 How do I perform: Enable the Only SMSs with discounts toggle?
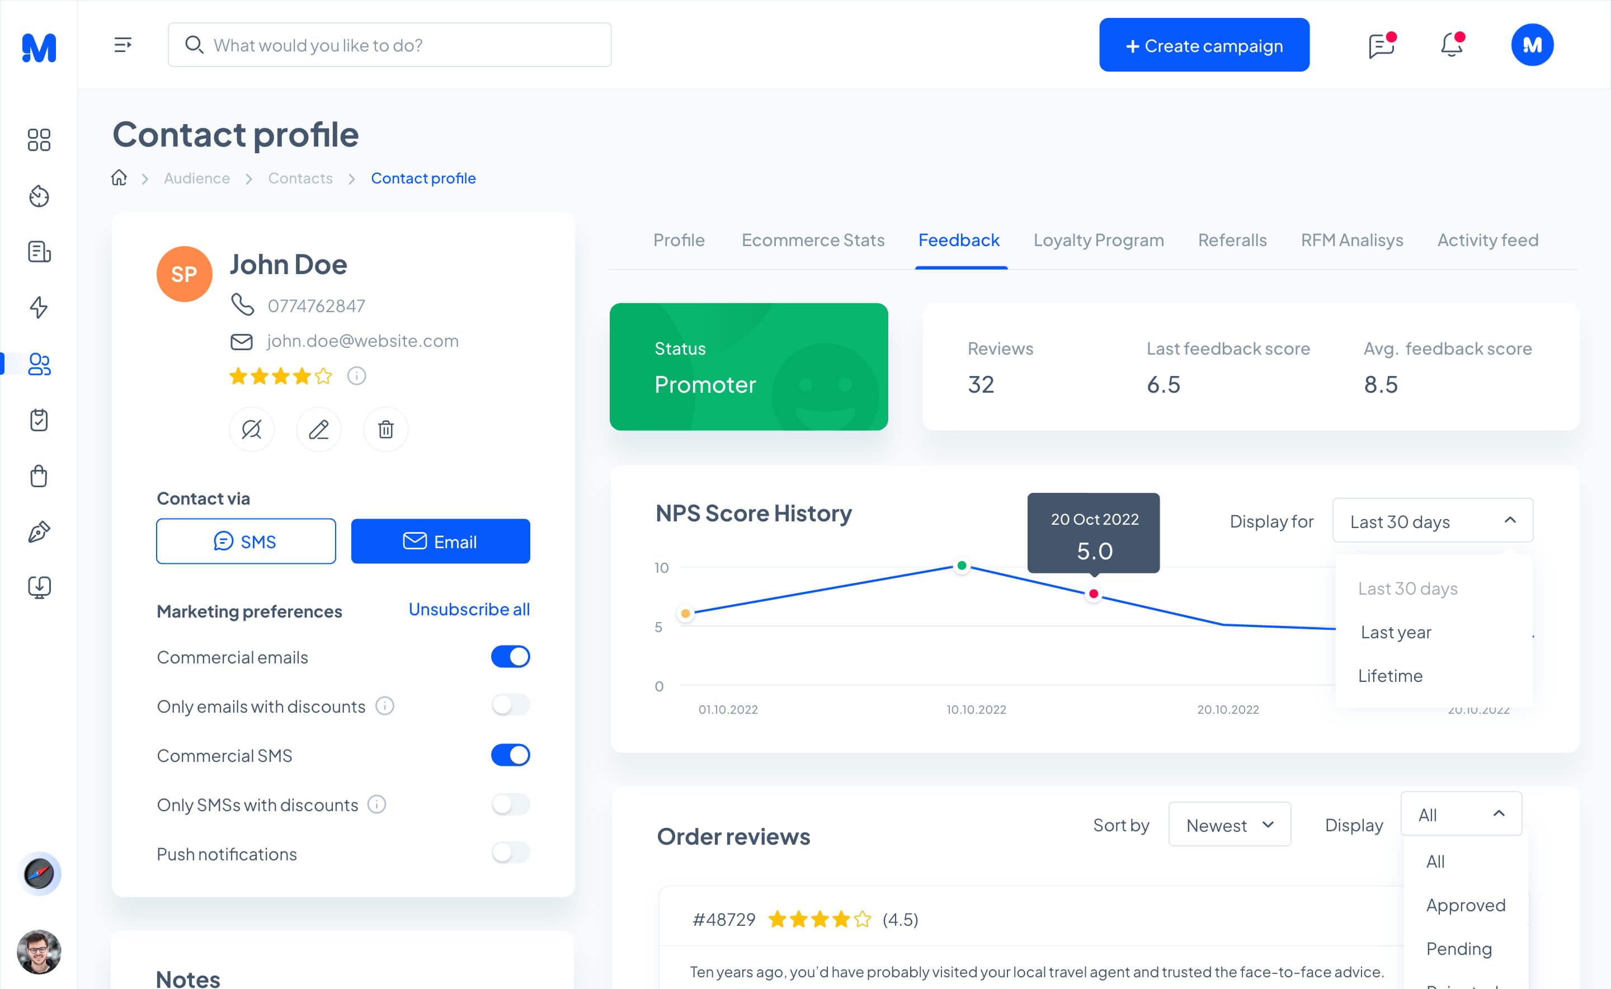click(511, 804)
